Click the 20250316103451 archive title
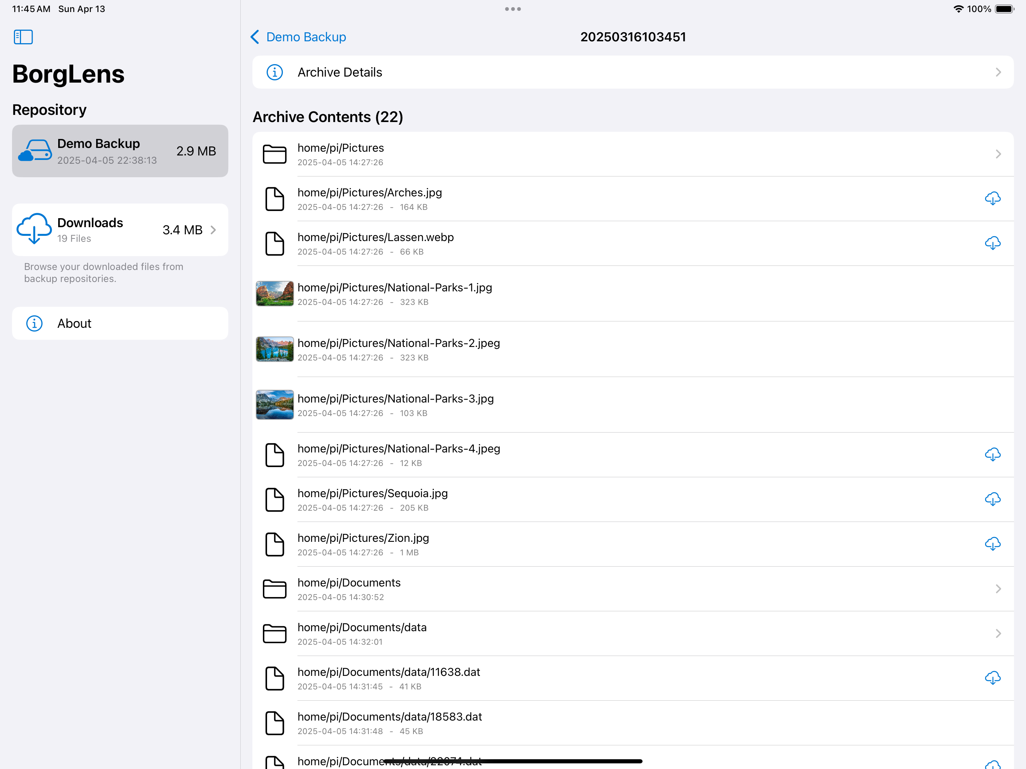Image resolution: width=1026 pixels, height=769 pixels. click(633, 37)
